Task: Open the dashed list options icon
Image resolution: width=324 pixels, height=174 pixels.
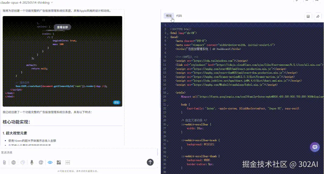Action: [68, 162]
